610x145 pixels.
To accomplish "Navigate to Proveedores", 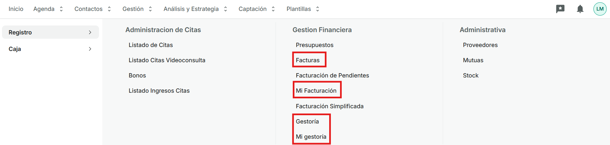I will [x=480, y=45].
